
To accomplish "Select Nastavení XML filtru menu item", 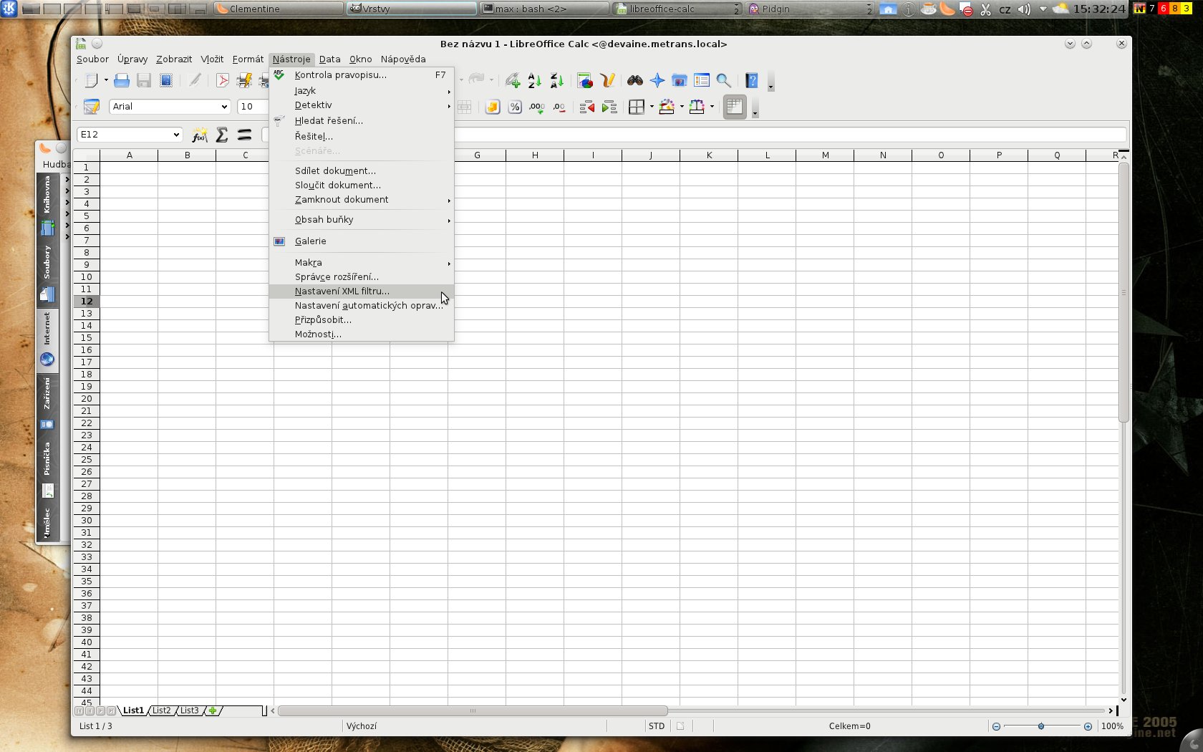I will click(x=342, y=291).
